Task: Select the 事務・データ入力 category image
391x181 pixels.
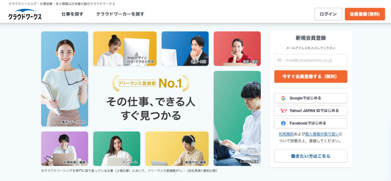Action: (65, 79)
